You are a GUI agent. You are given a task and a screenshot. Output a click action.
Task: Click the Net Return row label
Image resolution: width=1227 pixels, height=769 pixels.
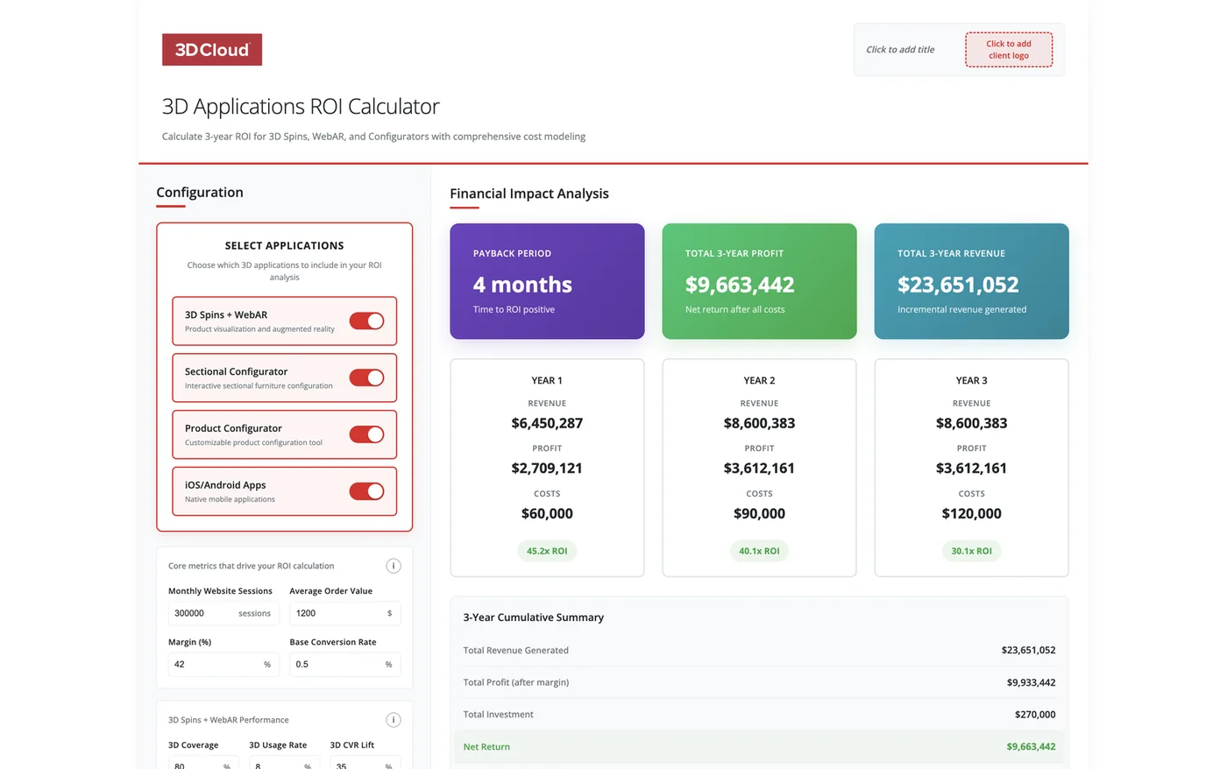[486, 747]
